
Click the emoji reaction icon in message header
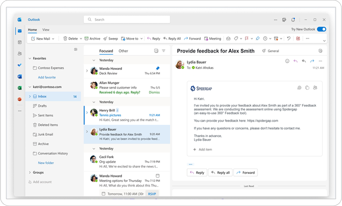(287, 61)
